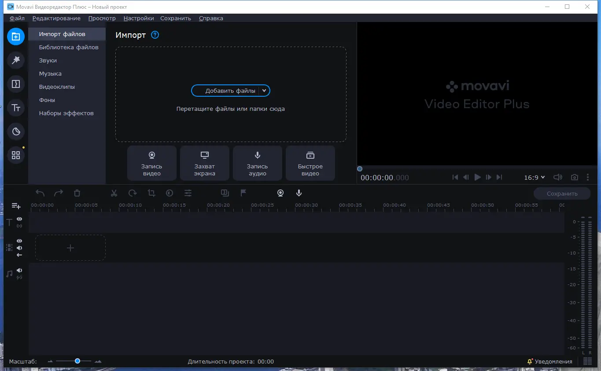Open the Titles panel in the left sidebar
Screen dimensions: 601x371
coord(16,107)
